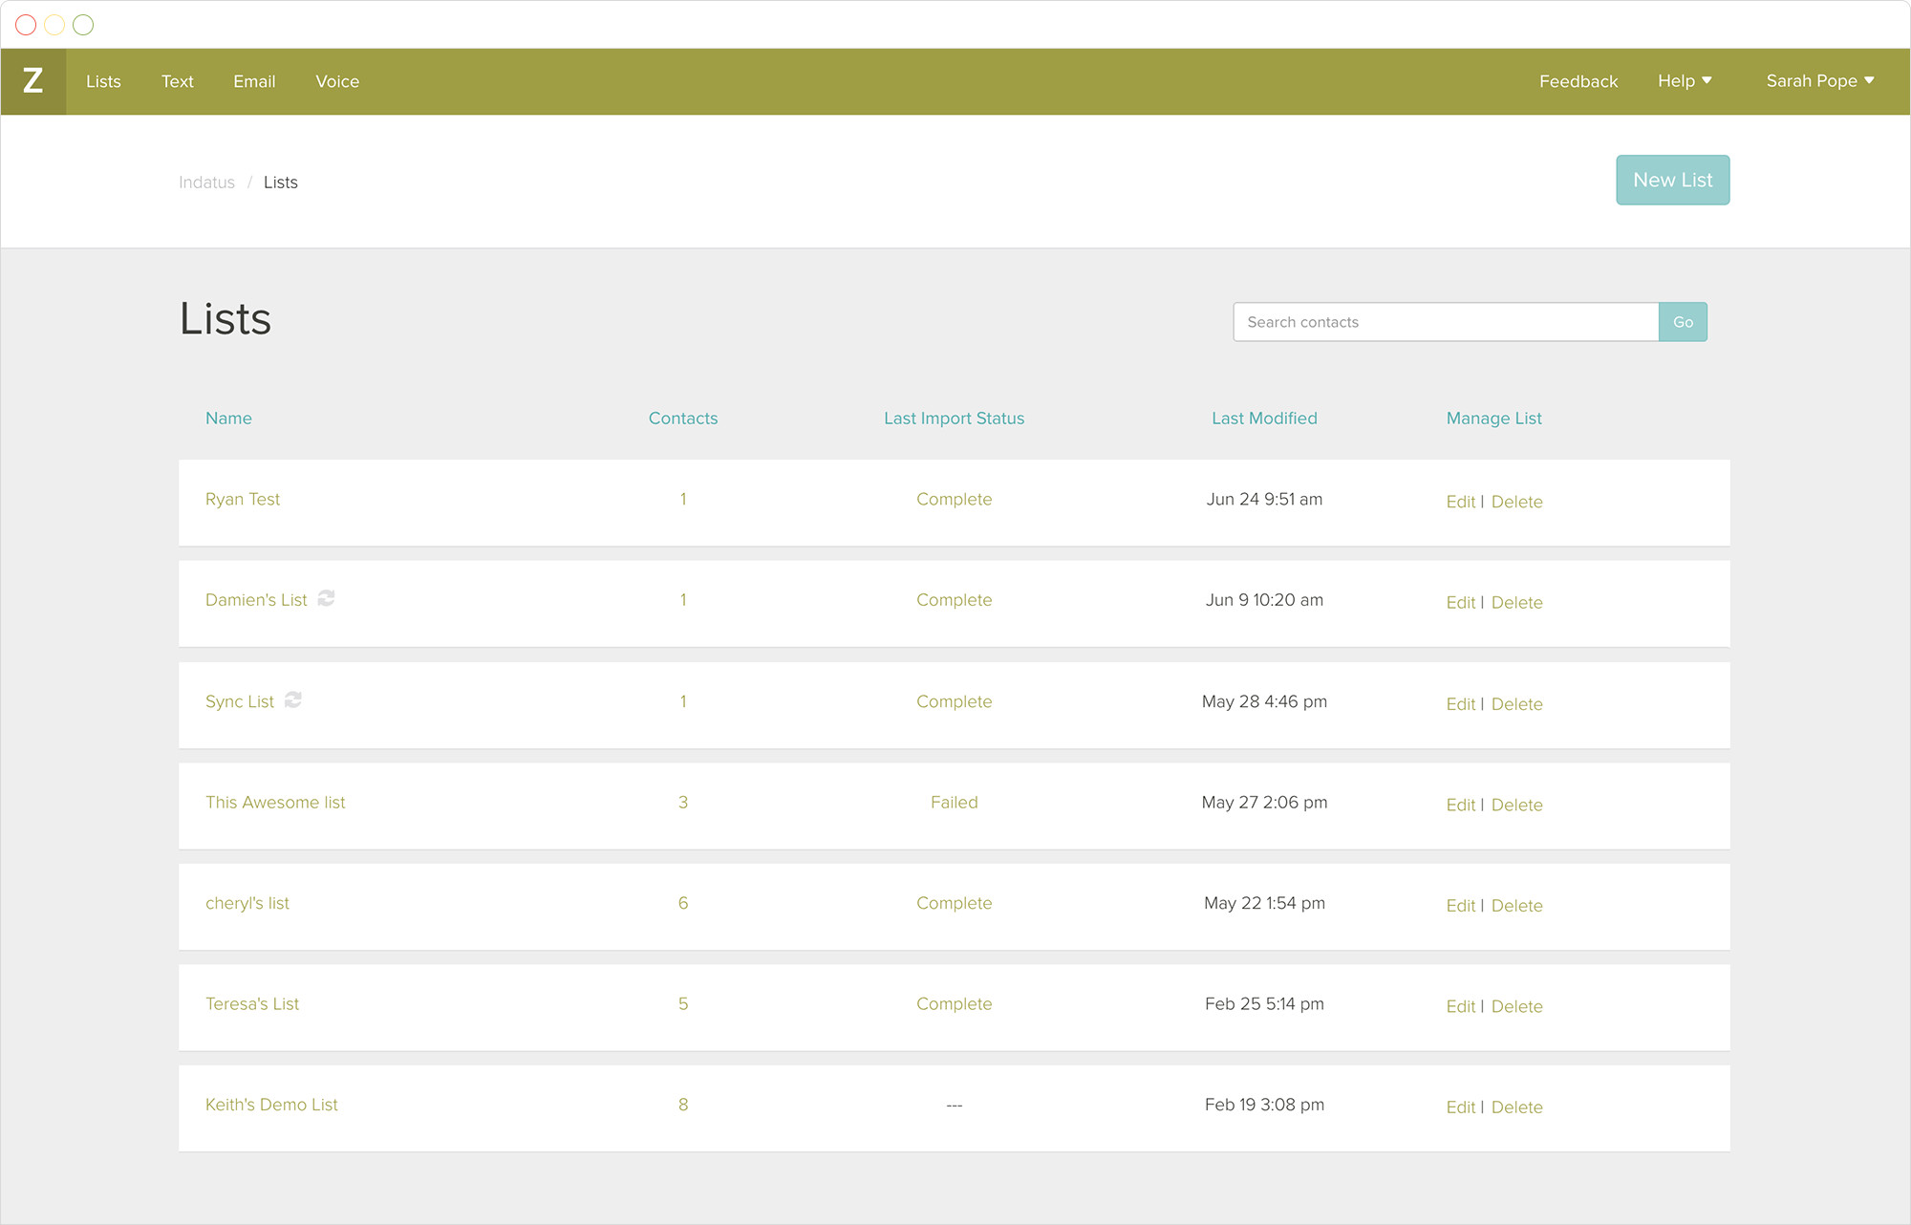Edit Keith's Demo List

pos(1461,1107)
